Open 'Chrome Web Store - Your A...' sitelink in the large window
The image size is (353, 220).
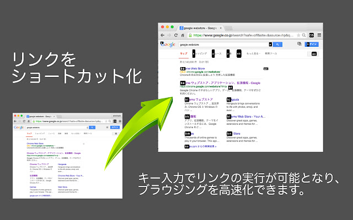tap(246, 117)
